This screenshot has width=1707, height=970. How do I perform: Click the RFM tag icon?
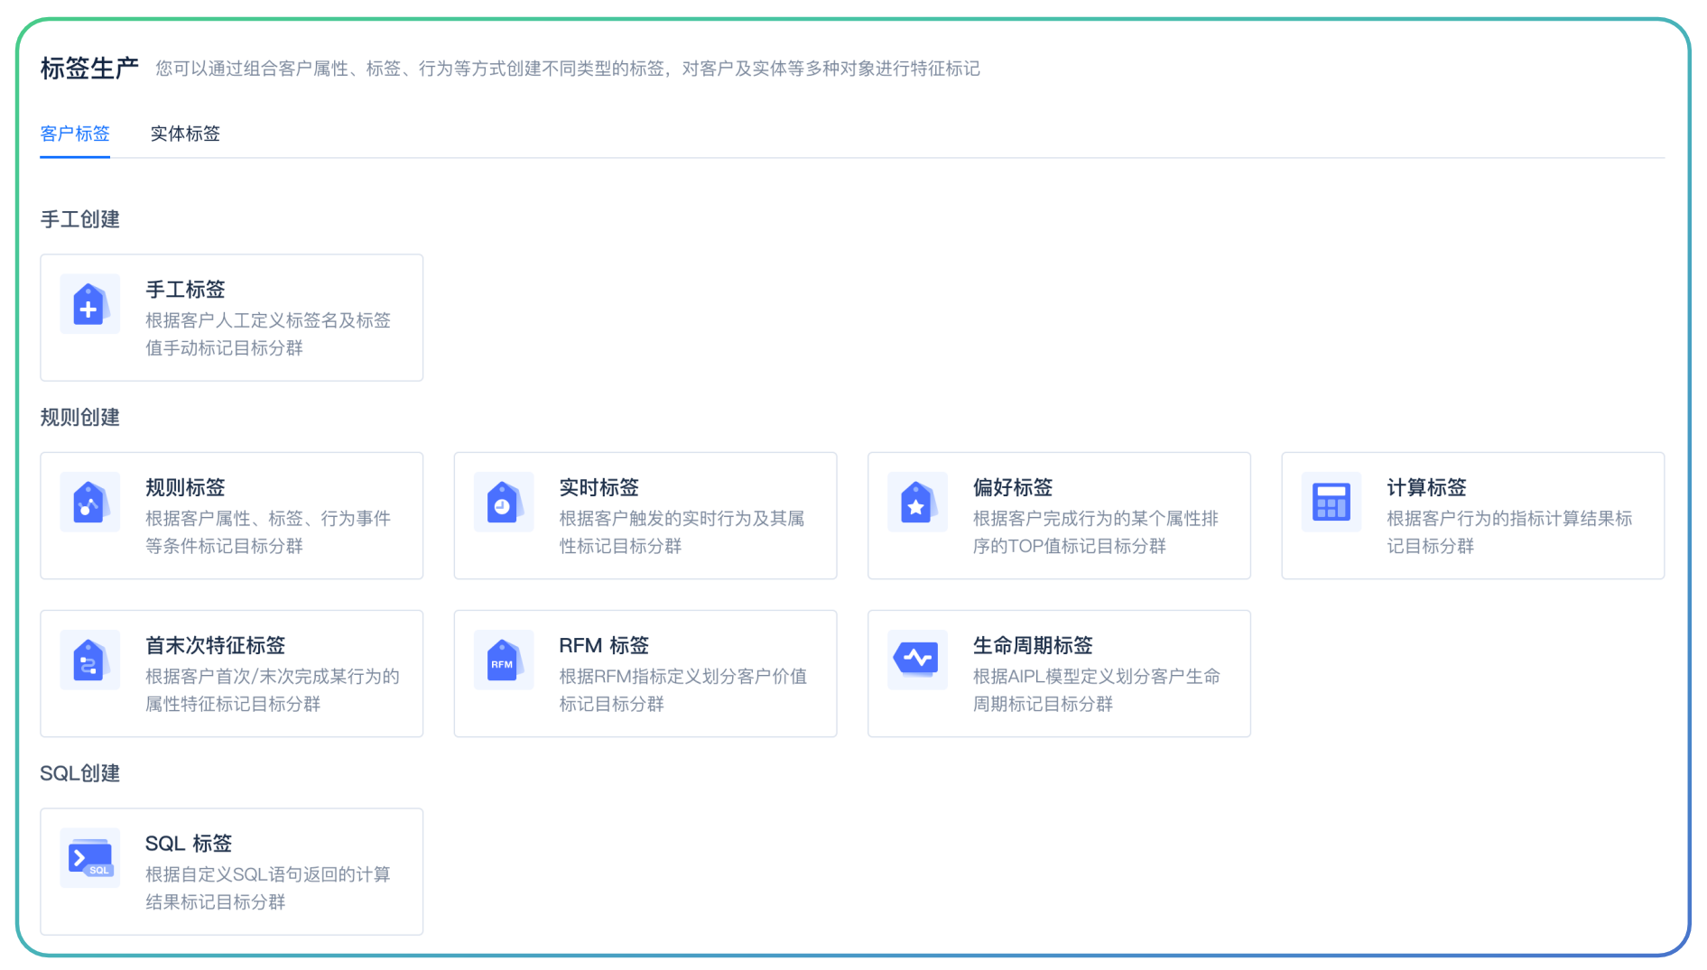[x=503, y=661]
